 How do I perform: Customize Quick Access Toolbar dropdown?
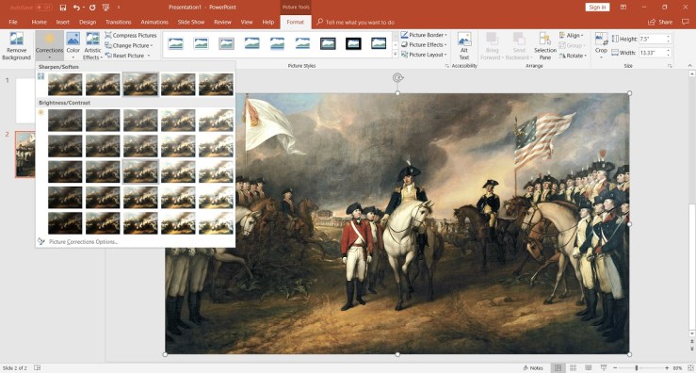[x=119, y=8]
